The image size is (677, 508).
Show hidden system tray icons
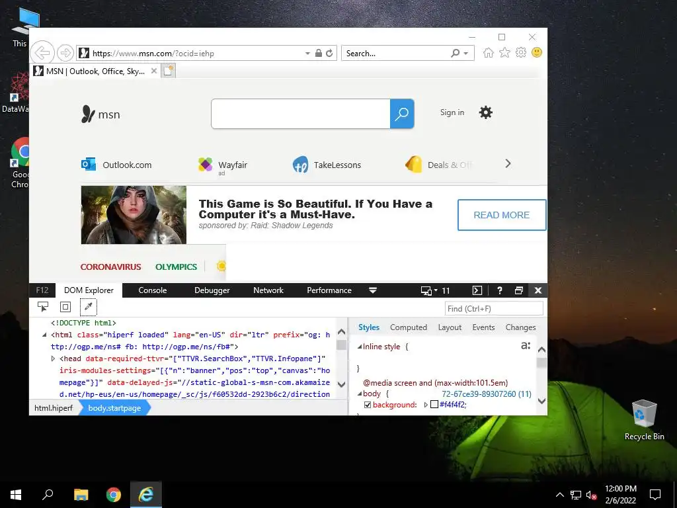tap(559, 495)
